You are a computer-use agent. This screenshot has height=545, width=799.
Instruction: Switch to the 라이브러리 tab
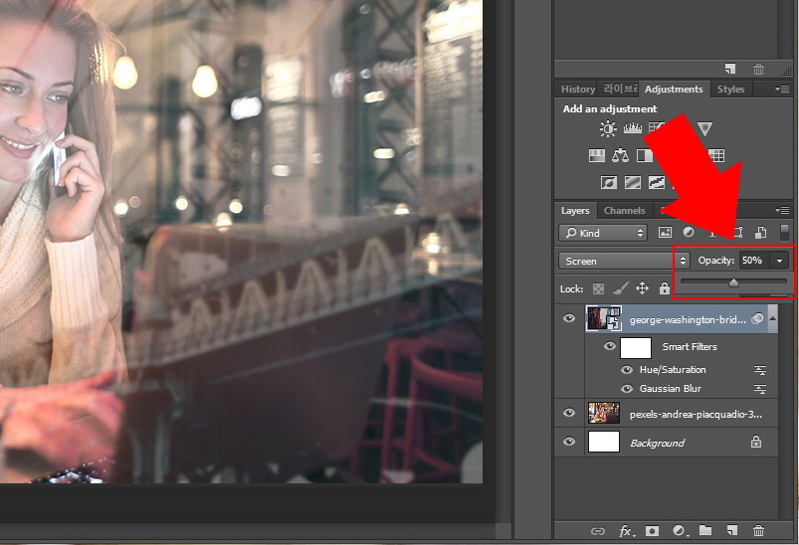620,90
